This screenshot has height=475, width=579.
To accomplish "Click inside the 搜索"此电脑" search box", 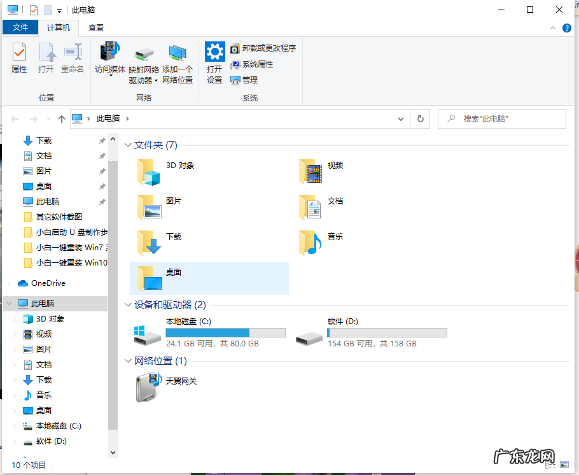I will [503, 118].
